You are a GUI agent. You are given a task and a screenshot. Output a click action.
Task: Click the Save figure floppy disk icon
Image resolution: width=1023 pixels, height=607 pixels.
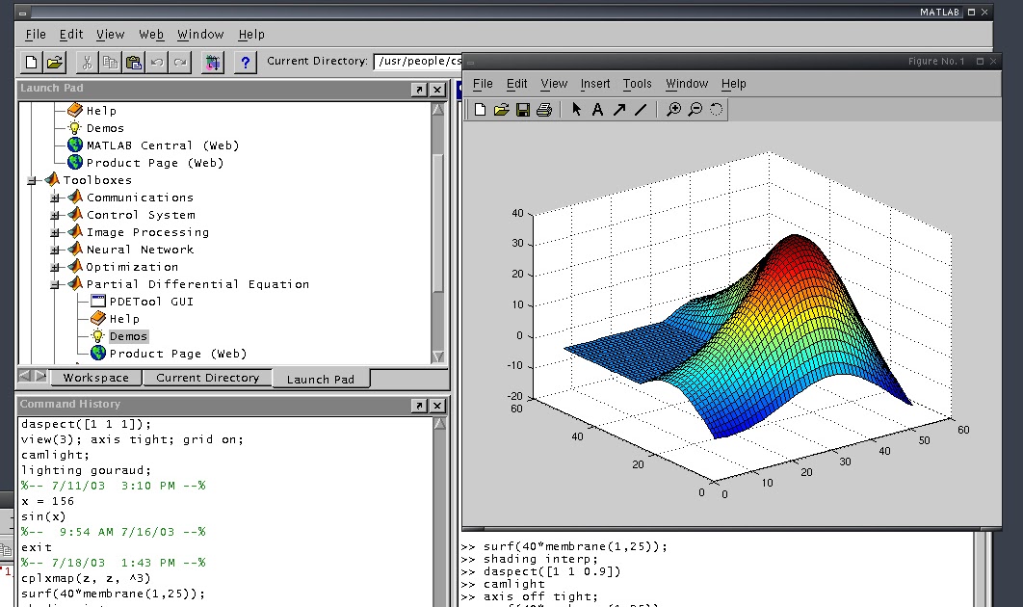[523, 110]
